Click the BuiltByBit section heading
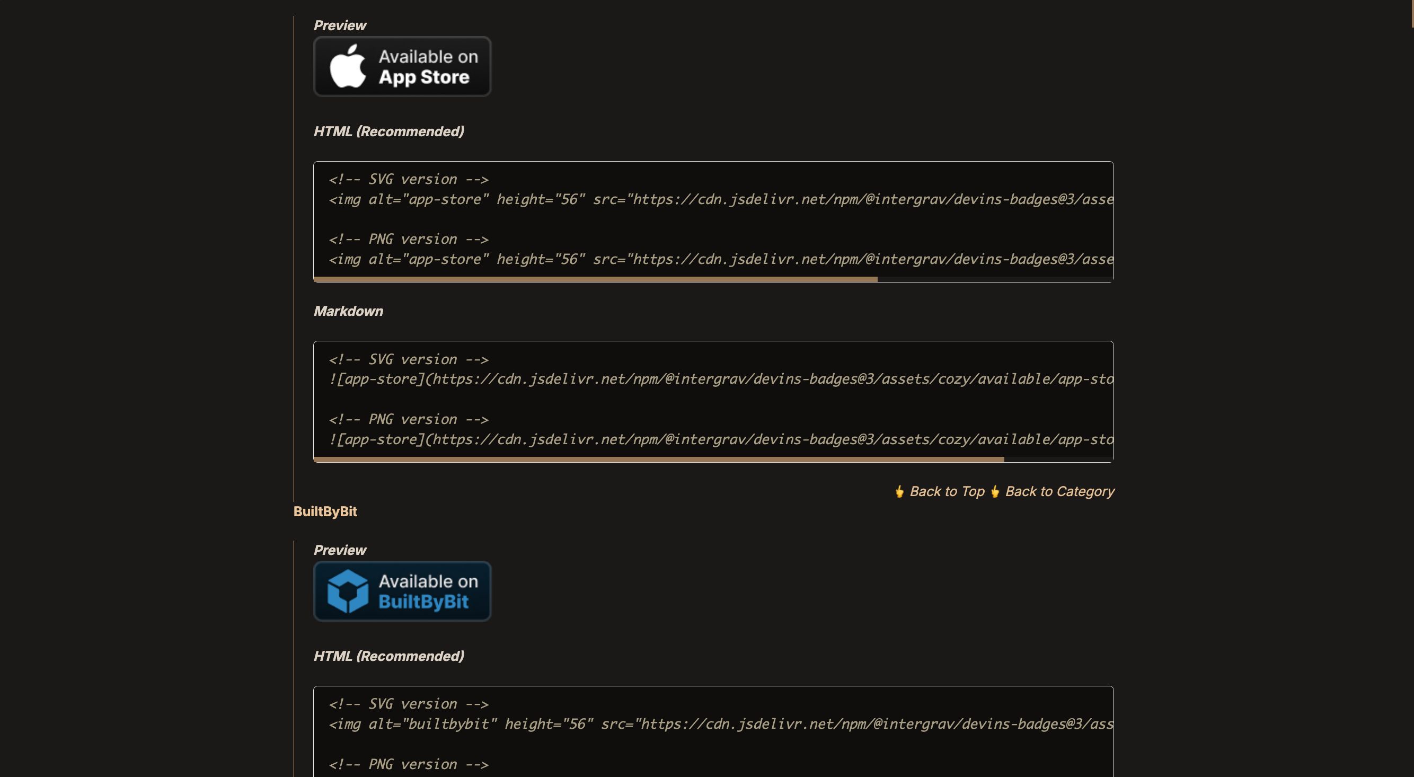The width and height of the screenshot is (1414, 777). pos(325,511)
